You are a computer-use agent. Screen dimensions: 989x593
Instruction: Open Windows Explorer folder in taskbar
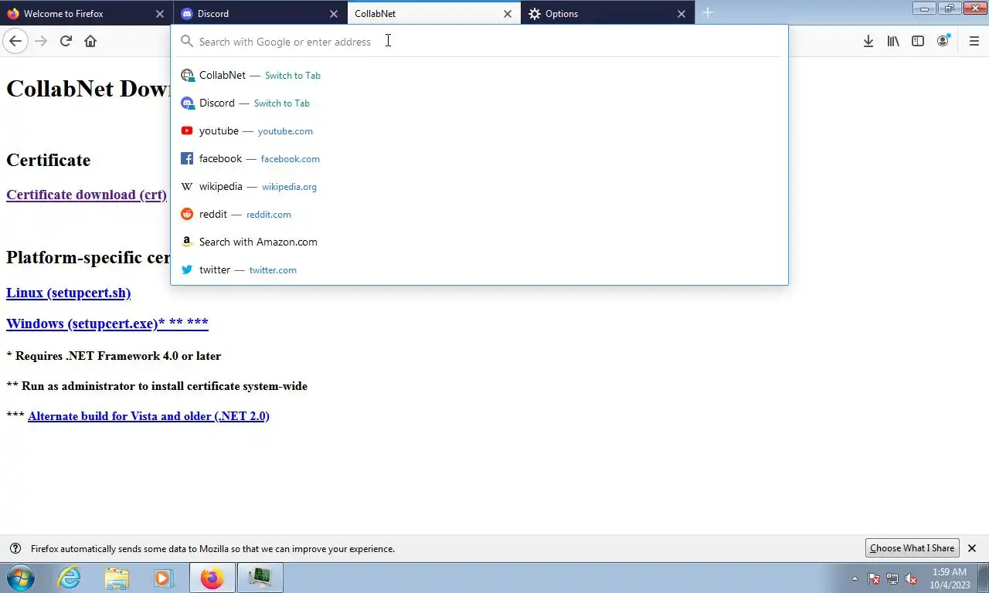(117, 578)
